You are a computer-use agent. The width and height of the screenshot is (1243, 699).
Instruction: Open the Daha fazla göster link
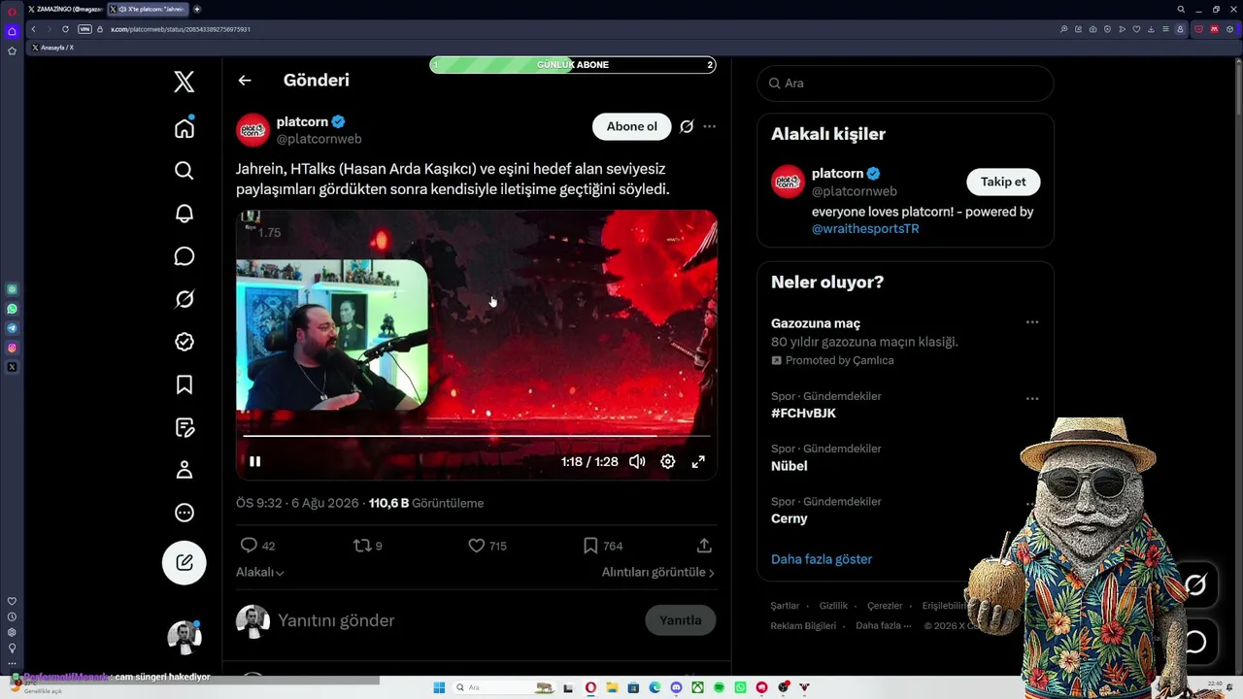click(822, 559)
